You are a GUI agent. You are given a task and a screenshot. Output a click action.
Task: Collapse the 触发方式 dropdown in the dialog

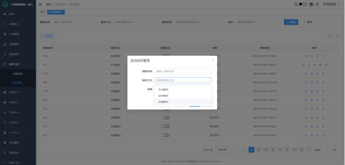coord(183,80)
